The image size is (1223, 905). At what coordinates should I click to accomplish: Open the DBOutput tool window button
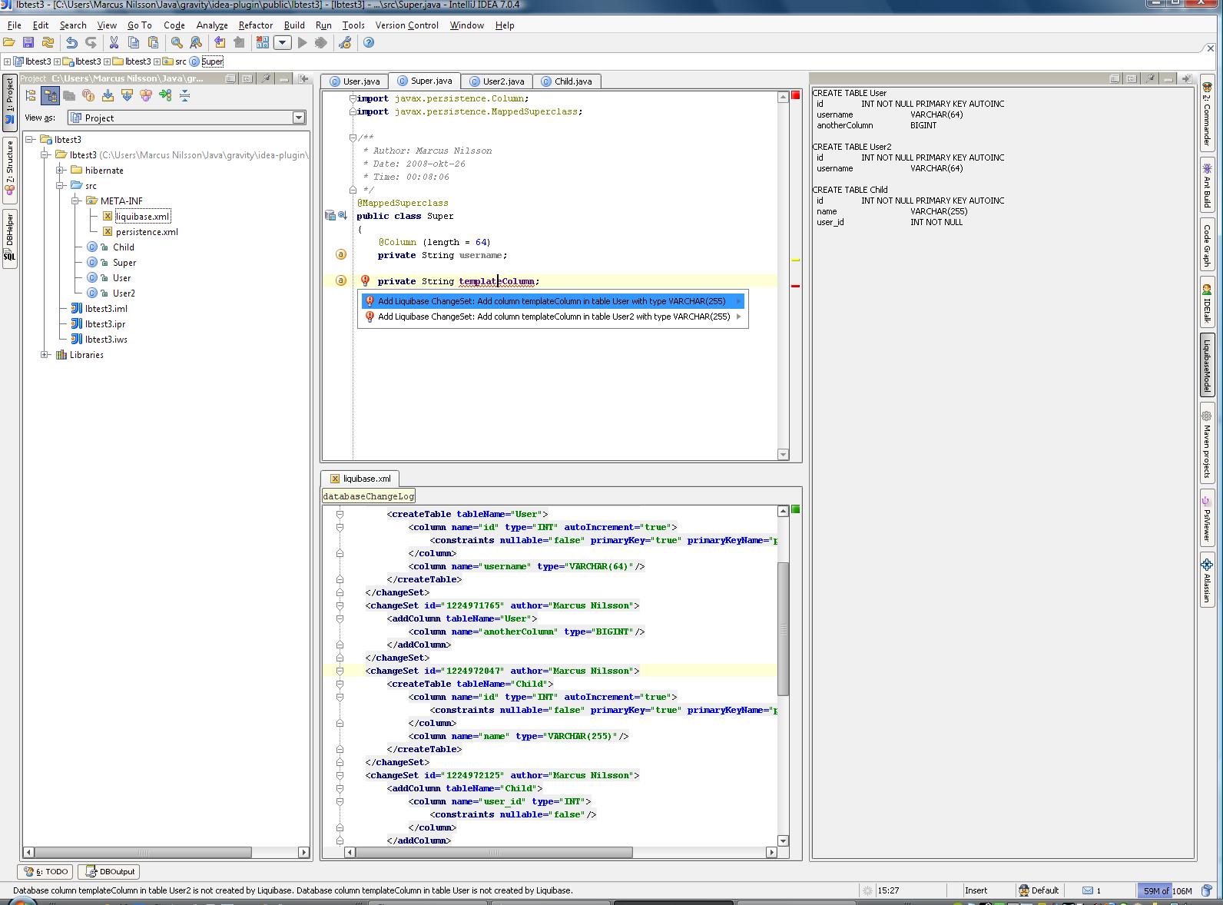pyautogui.click(x=110, y=871)
